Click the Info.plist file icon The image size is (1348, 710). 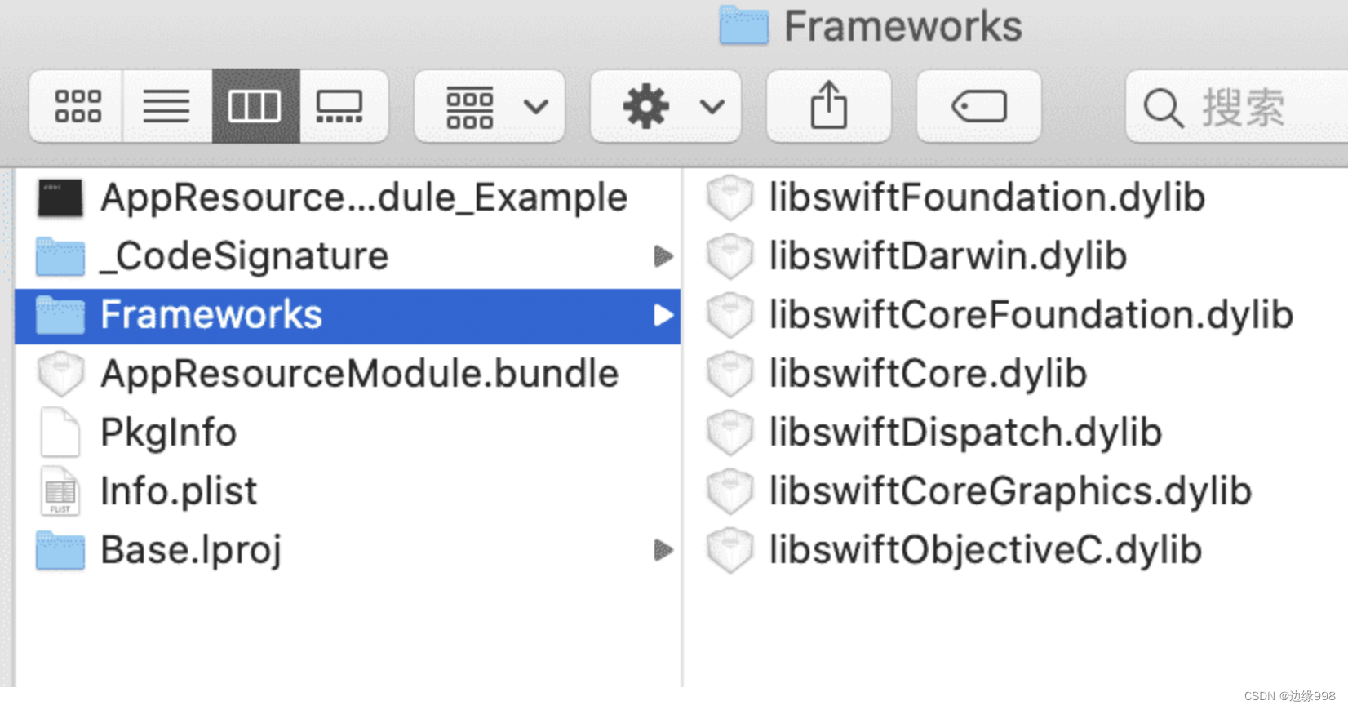tap(60, 491)
